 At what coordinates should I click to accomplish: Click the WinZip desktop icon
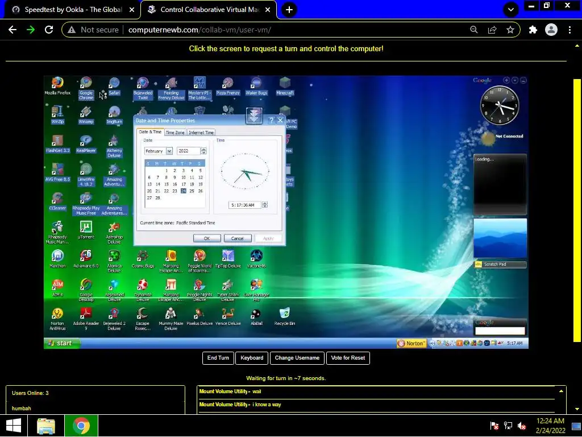[57, 114]
